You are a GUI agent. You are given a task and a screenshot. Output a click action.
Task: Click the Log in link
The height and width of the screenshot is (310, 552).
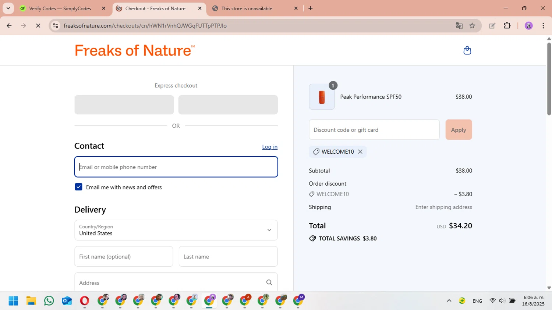[x=270, y=147]
